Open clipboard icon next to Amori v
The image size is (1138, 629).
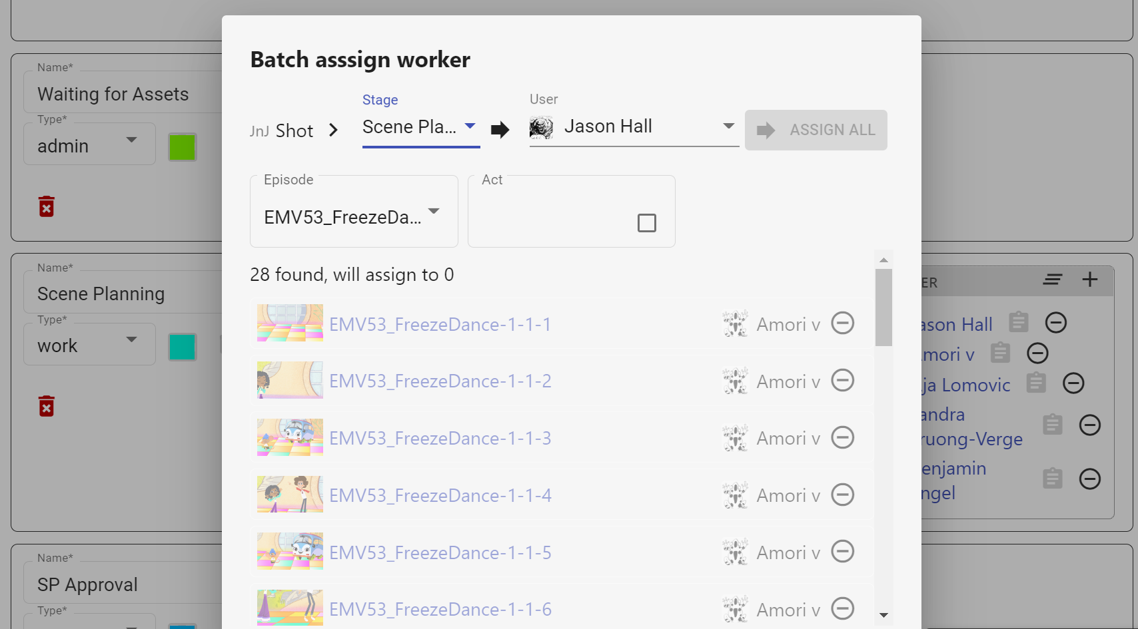(1000, 353)
